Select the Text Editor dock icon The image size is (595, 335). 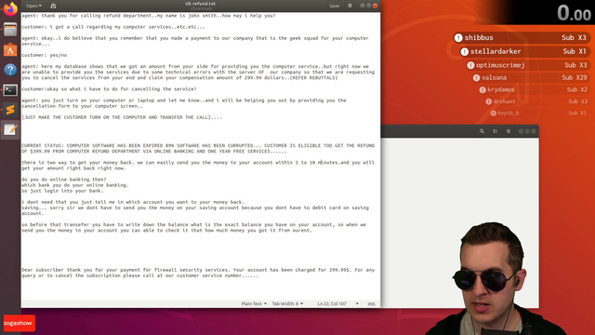(x=10, y=130)
